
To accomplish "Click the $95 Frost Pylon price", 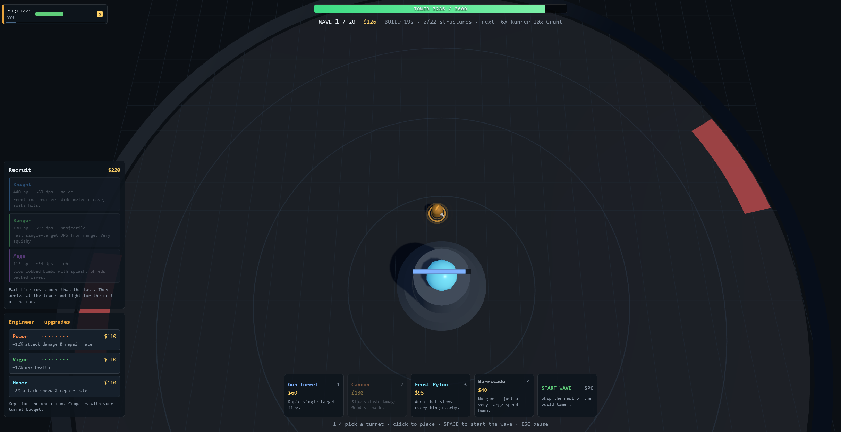I will [x=419, y=393].
